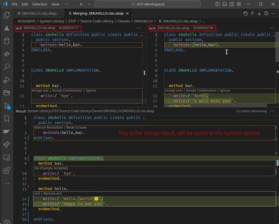The height and width of the screenshot is (224, 279).
Task: Click the folder-shaped icon in activity bar
Action: pyautogui.click(x=6, y=93)
